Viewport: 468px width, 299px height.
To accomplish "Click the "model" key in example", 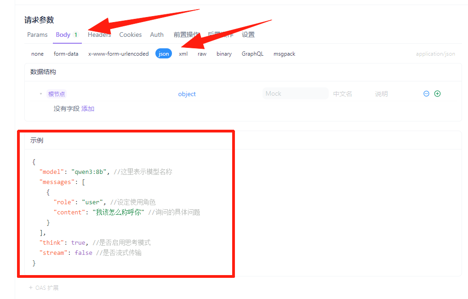I will tap(51, 172).
